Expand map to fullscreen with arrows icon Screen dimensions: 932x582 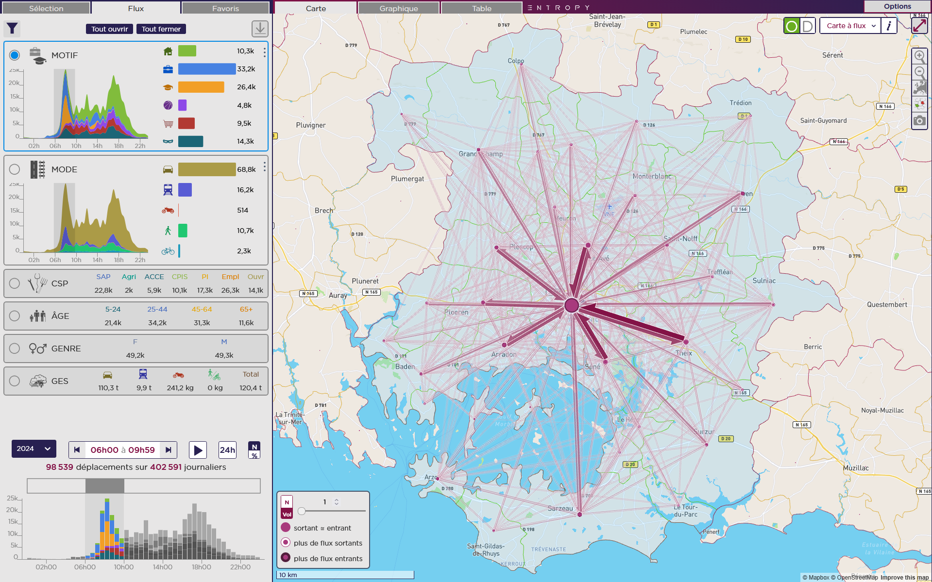(919, 26)
